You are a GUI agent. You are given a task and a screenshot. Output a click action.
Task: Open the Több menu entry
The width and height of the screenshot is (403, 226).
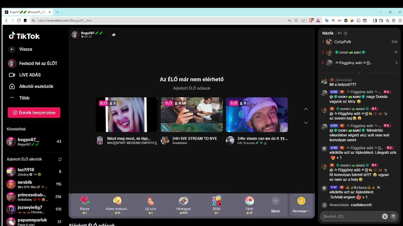(19, 98)
